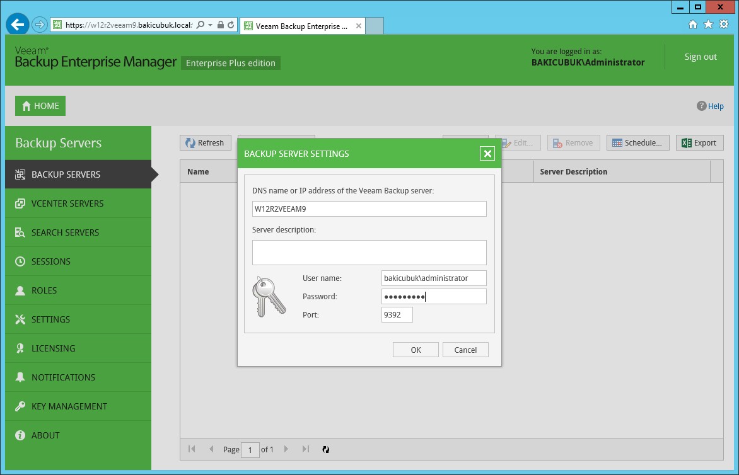Screen dimensions: 739x475
Task: Go to next page in pager
Action: (x=286, y=449)
